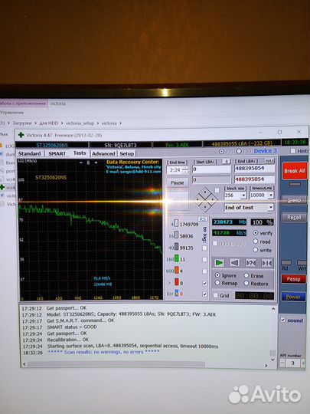
Task: Switch to the SMART tab
Action: pyautogui.click(x=57, y=153)
